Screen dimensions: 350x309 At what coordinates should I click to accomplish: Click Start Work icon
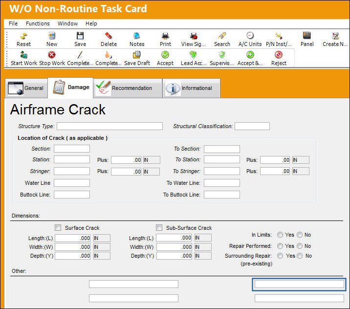23,55
